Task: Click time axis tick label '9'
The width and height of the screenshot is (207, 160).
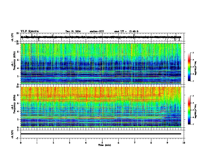Action: [167, 143]
